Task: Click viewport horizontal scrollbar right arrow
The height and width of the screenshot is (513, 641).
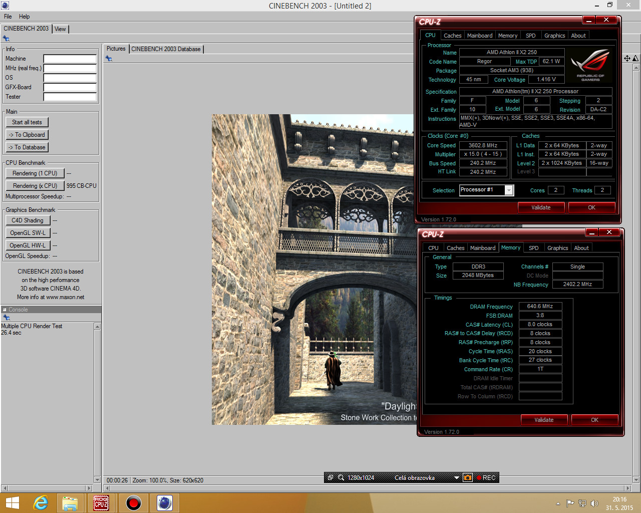Action: click(x=627, y=488)
